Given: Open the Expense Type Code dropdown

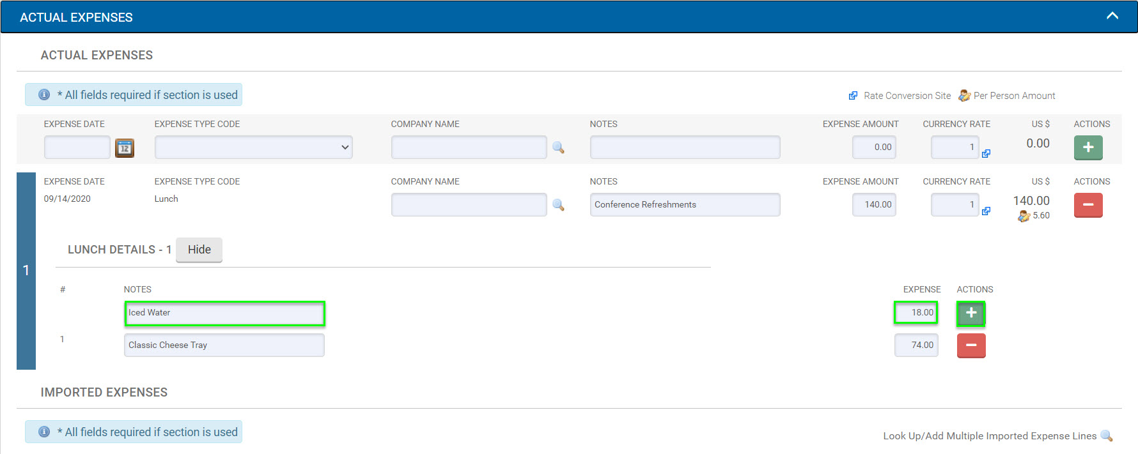Looking at the screenshot, I should coord(253,148).
